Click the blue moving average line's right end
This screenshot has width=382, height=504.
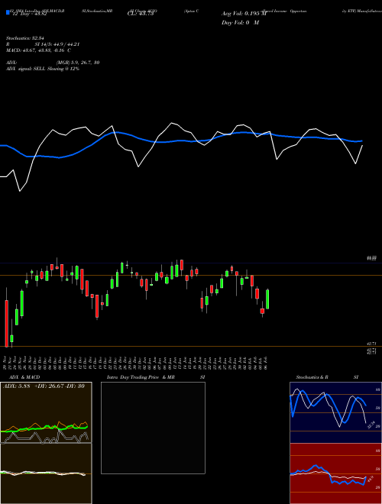click(x=361, y=141)
